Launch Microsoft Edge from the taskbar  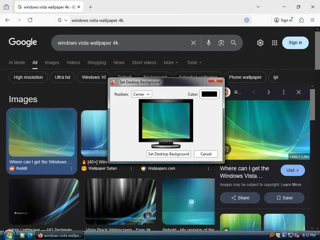(30, 235)
